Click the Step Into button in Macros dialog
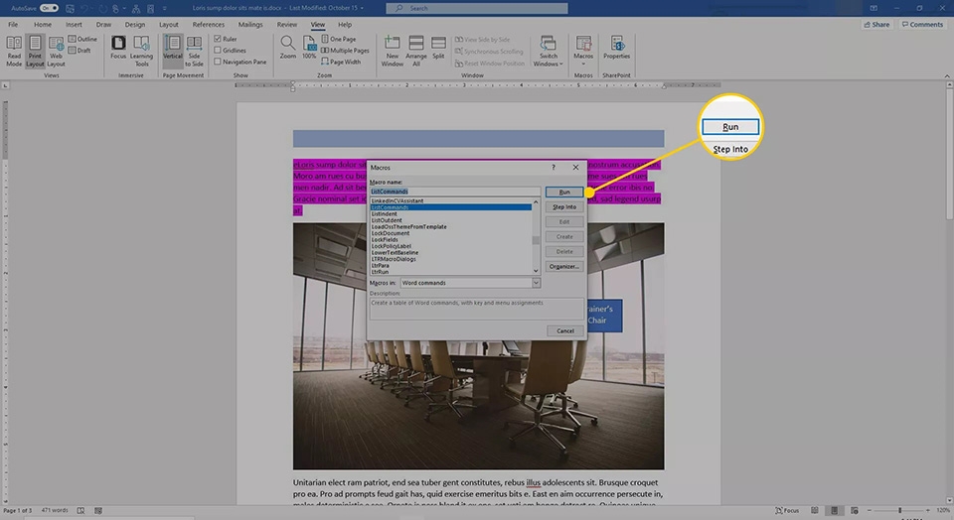 pyautogui.click(x=564, y=207)
